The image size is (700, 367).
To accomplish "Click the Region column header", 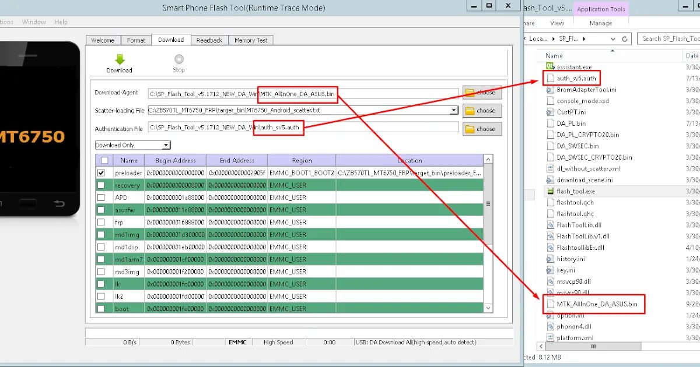I will click(302, 160).
